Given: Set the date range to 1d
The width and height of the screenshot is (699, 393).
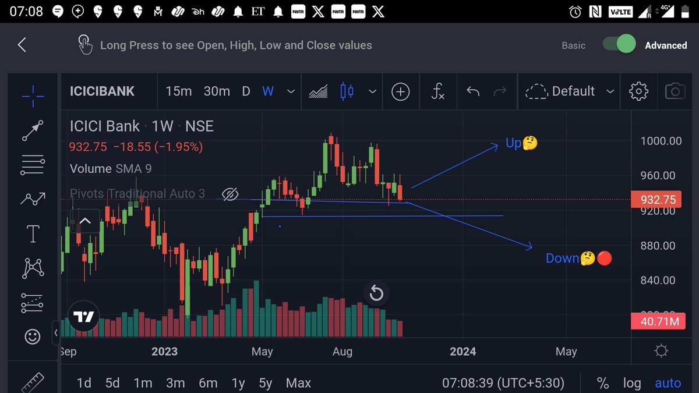Looking at the screenshot, I should coord(84,383).
